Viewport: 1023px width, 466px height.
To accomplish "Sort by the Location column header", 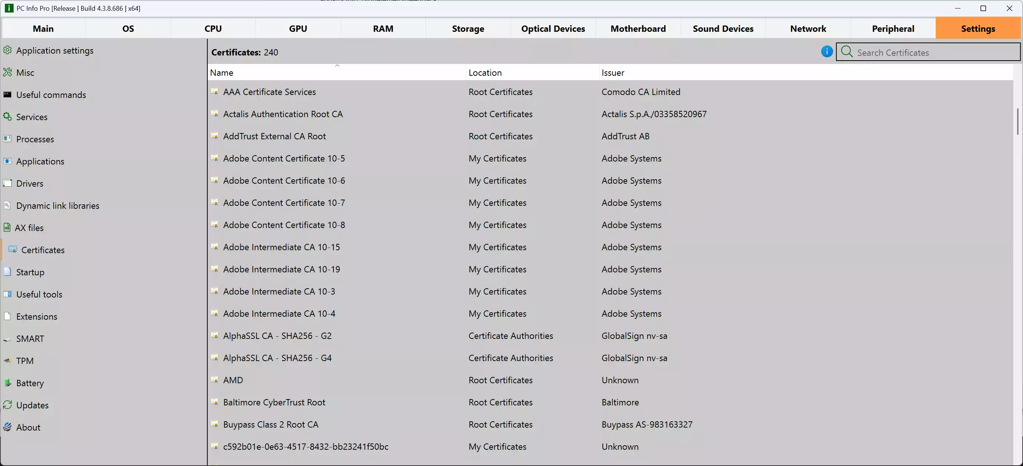I will coord(533,72).
